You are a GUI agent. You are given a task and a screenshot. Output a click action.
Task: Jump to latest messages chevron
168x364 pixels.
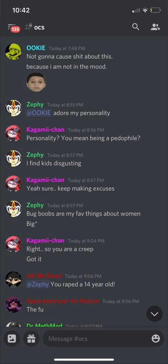[155, 314]
